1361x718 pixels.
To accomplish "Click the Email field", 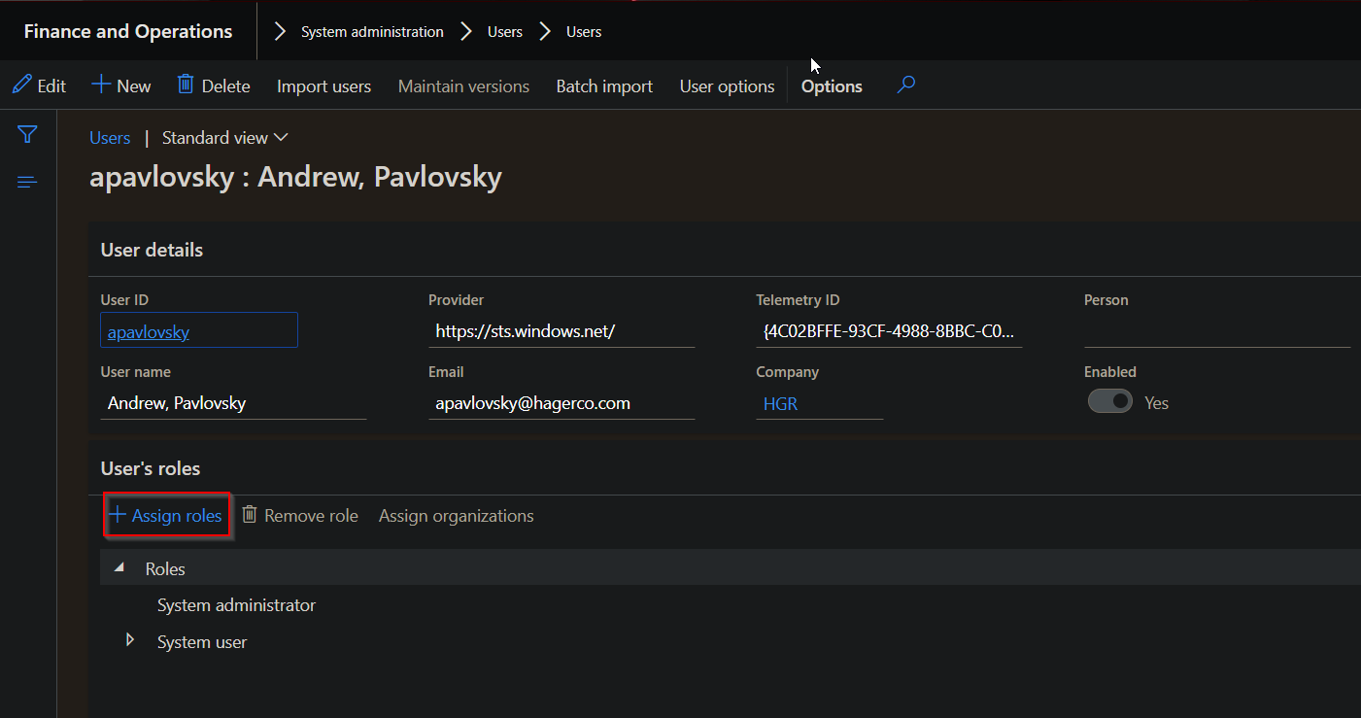I will pos(561,403).
